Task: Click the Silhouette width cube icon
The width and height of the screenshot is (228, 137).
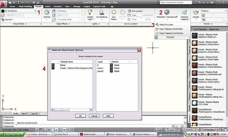Action: [x=54, y=19]
